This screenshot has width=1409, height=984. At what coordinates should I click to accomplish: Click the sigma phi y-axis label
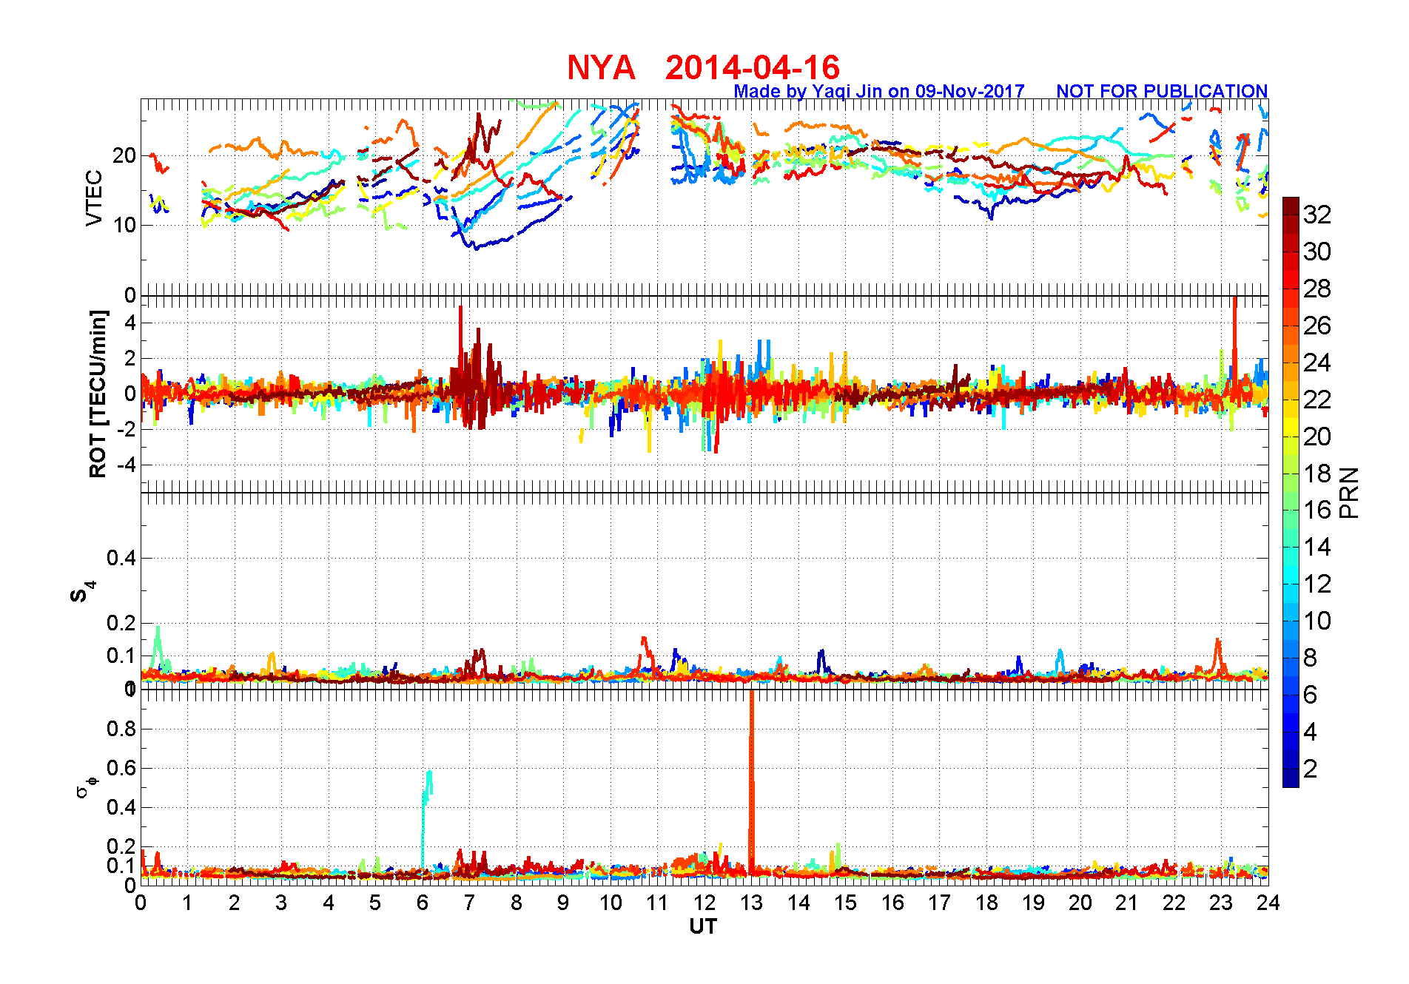(87, 786)
